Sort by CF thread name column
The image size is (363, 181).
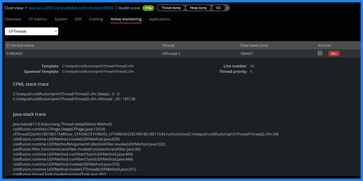coord(20,45)
